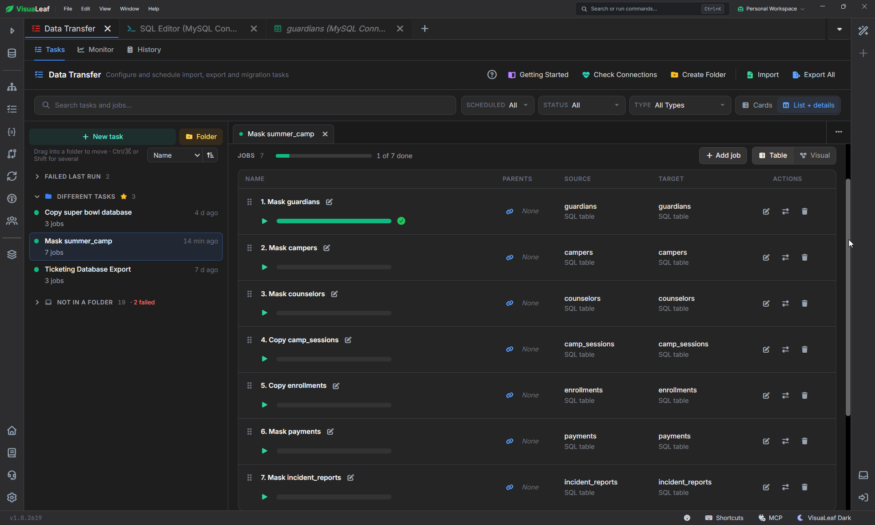
Task: Open the database connections sidebar icon
Action: [12, 53]
